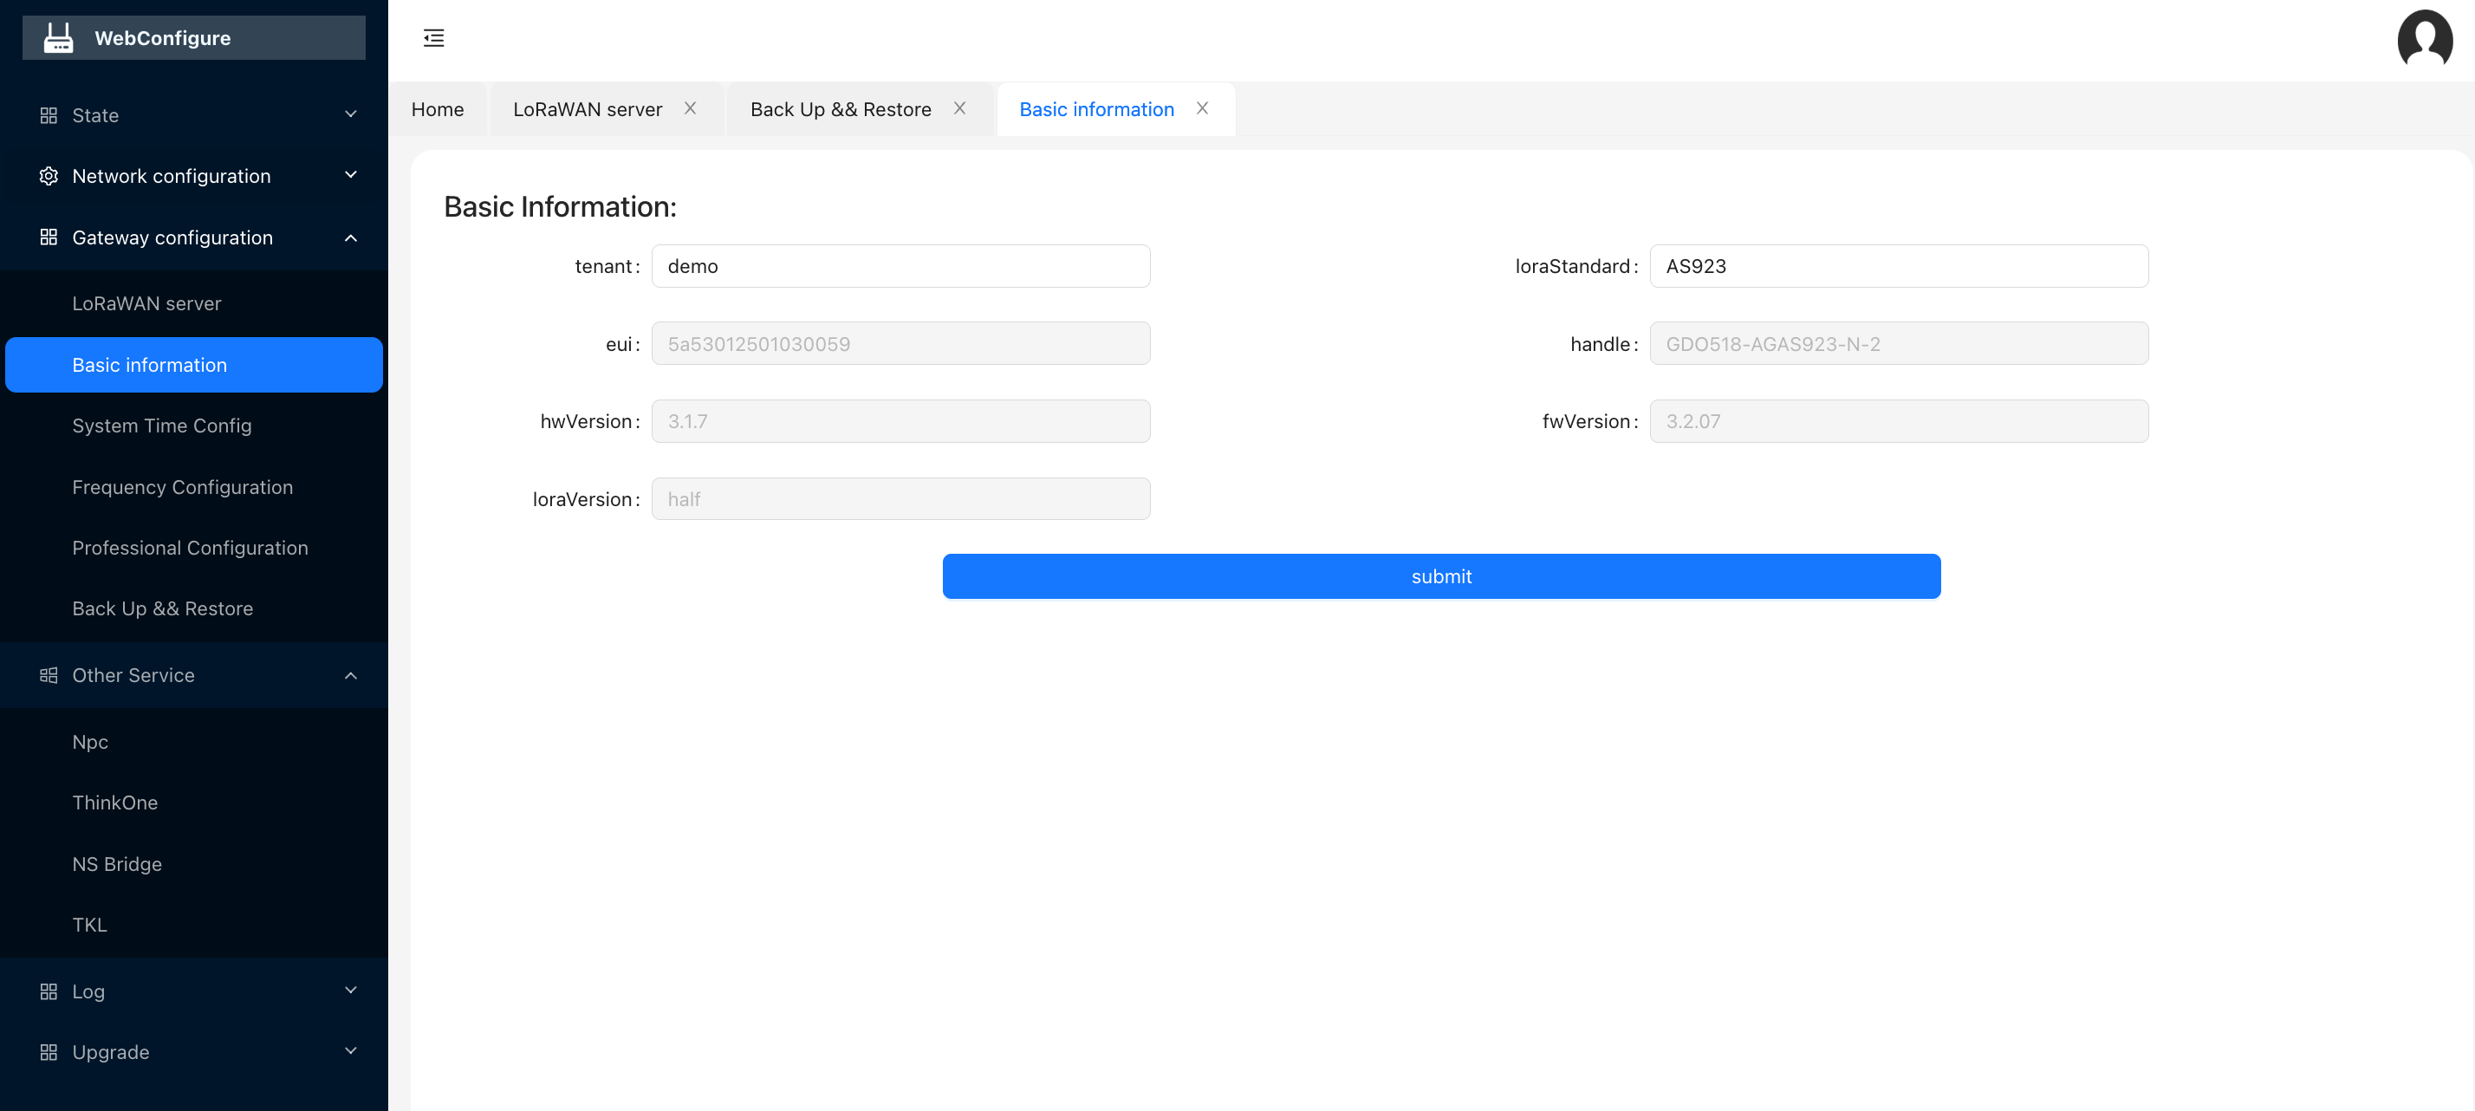2475x1111 pixels.
Task: Switch to the LoRaWAN server tab
Action: point(587,109)
